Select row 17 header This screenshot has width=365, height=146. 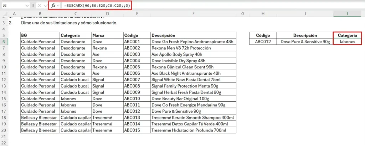(4, 111)
